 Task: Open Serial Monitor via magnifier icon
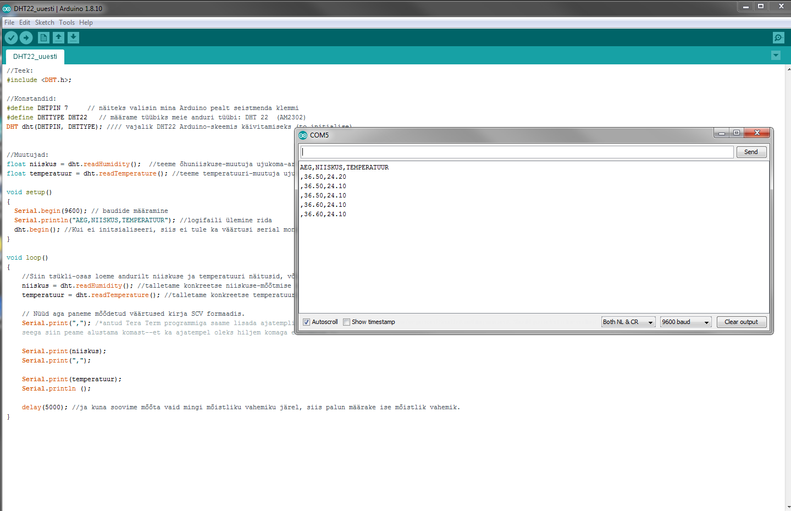click(x=778, y=37)
